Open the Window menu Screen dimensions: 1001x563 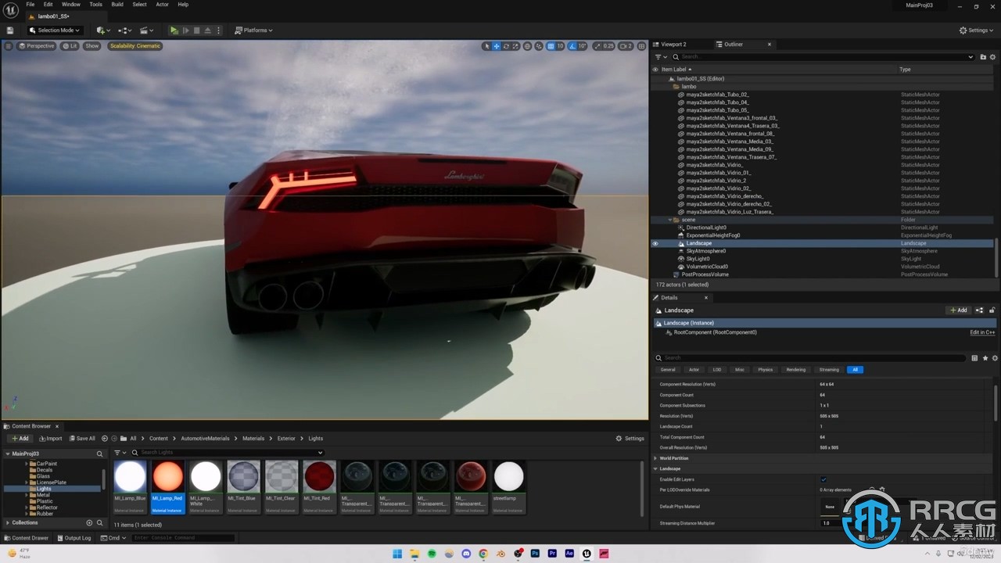point(71,5)
